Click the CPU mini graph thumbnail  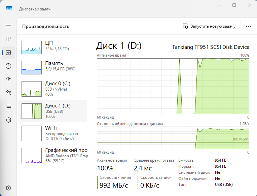(32, 47)
